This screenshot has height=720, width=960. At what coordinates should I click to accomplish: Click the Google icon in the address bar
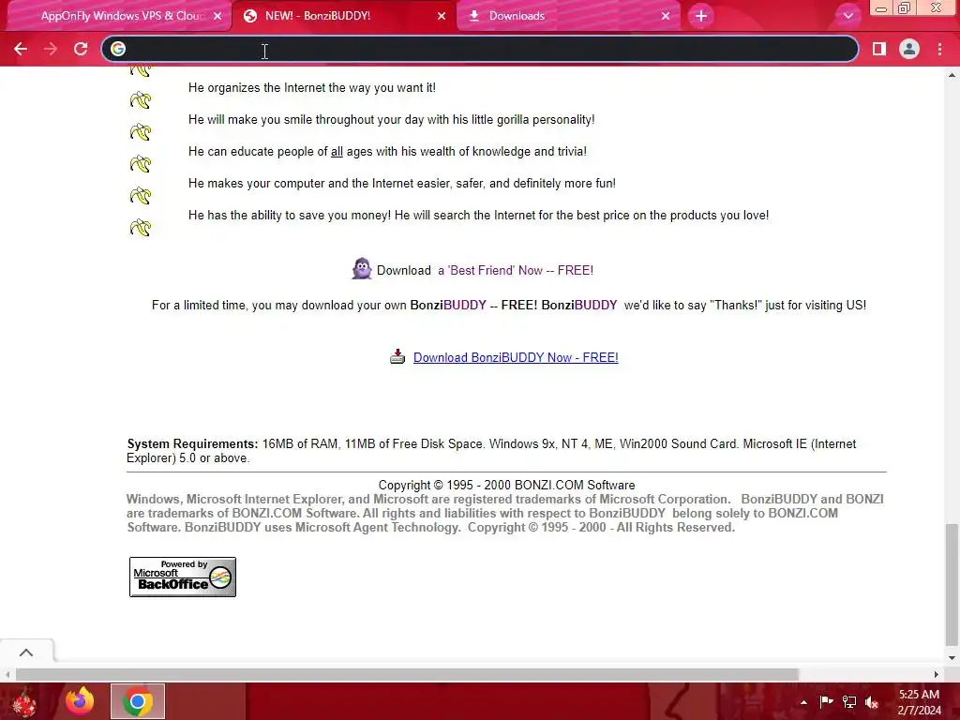118,49
